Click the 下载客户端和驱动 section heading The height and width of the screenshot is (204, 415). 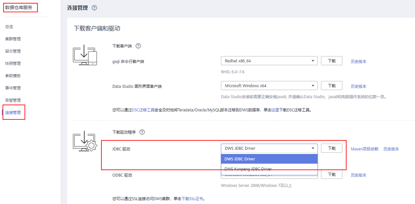[97, 28]
